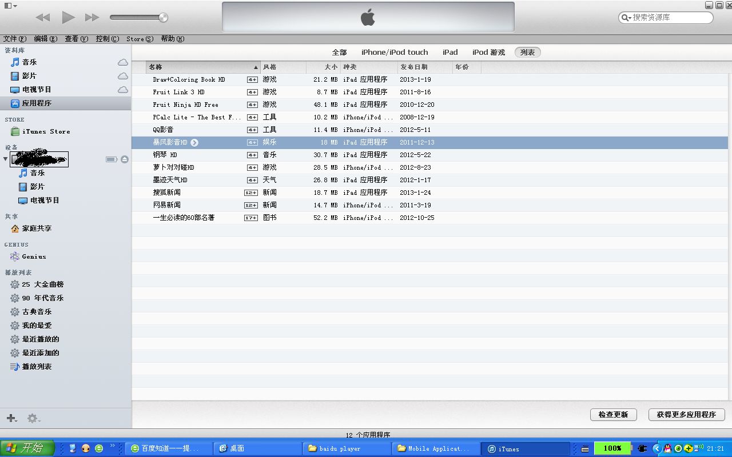Switch to the 列表 view tab
This screenshot has width=732, height=457.
pos(527,52)
